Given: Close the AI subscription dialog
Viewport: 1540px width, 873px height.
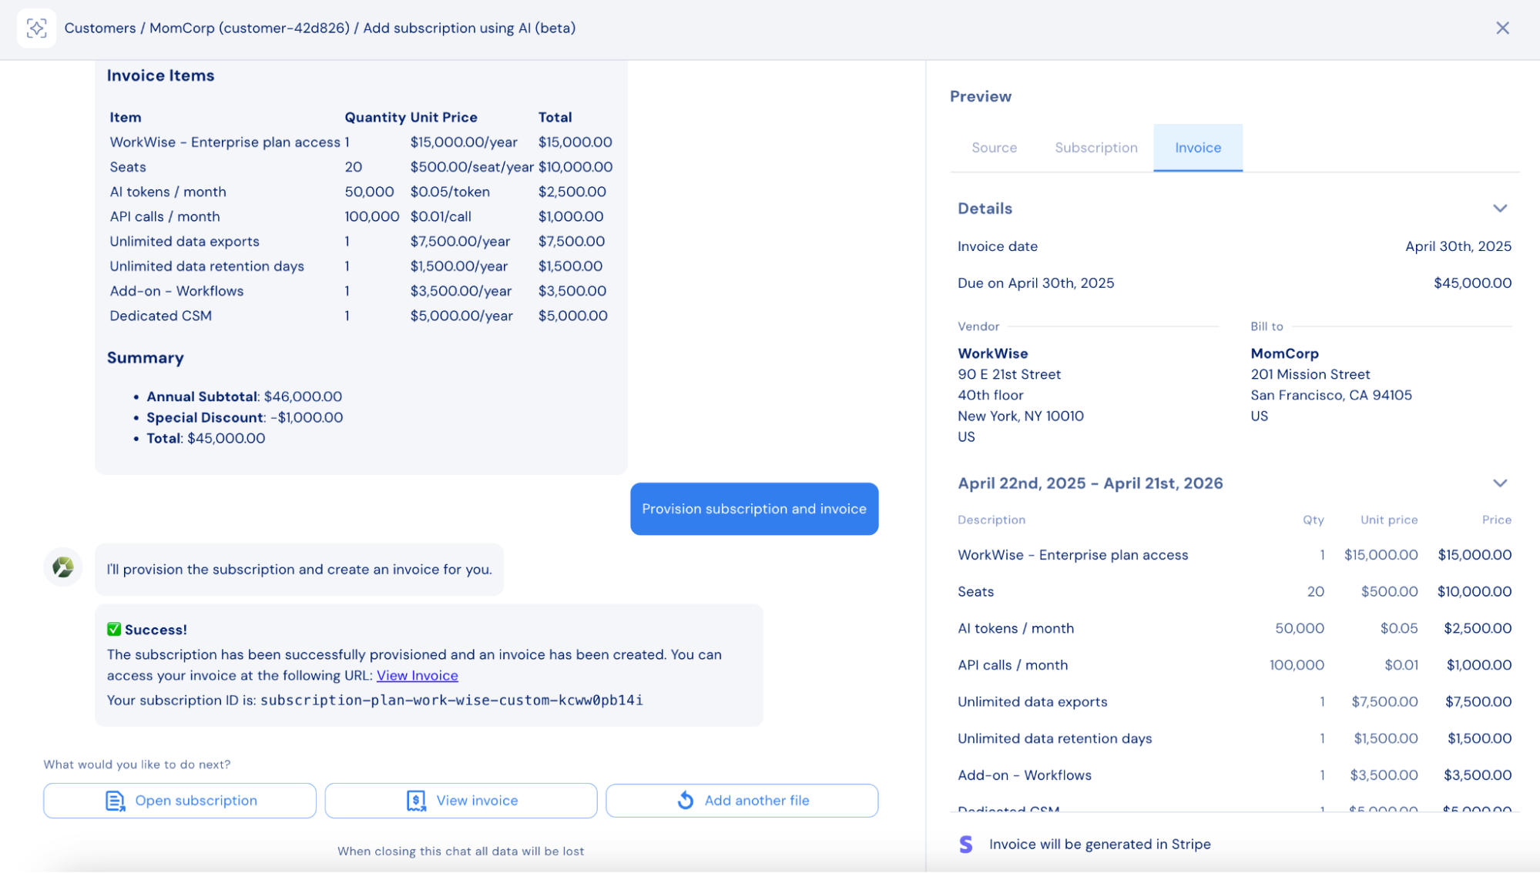Looking at the screenshot, I should (x=1501, y=28).
